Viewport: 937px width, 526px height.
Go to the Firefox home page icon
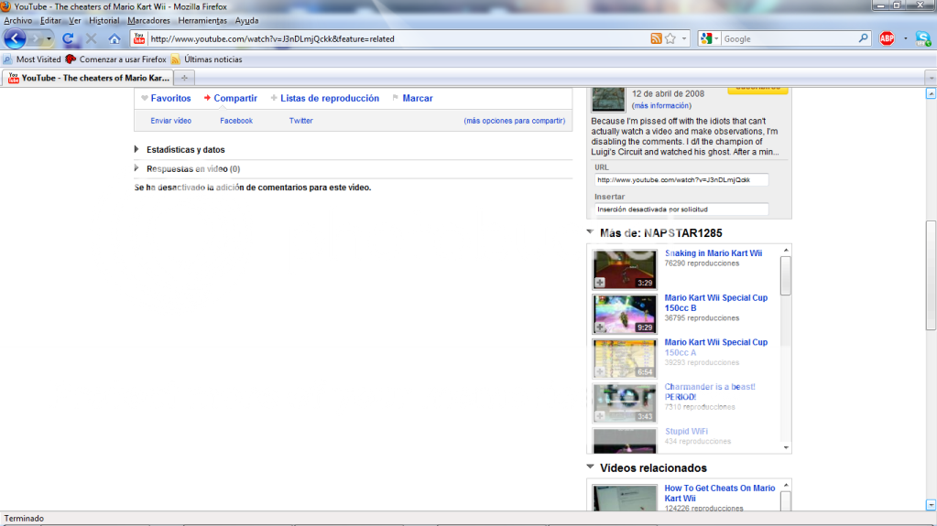point(114,39)
